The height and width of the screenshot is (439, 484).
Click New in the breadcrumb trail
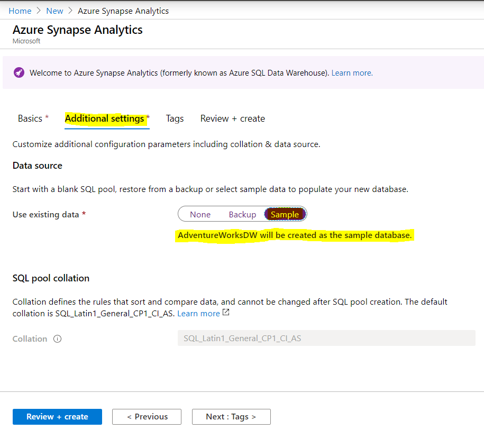click(x=54, y=10)
